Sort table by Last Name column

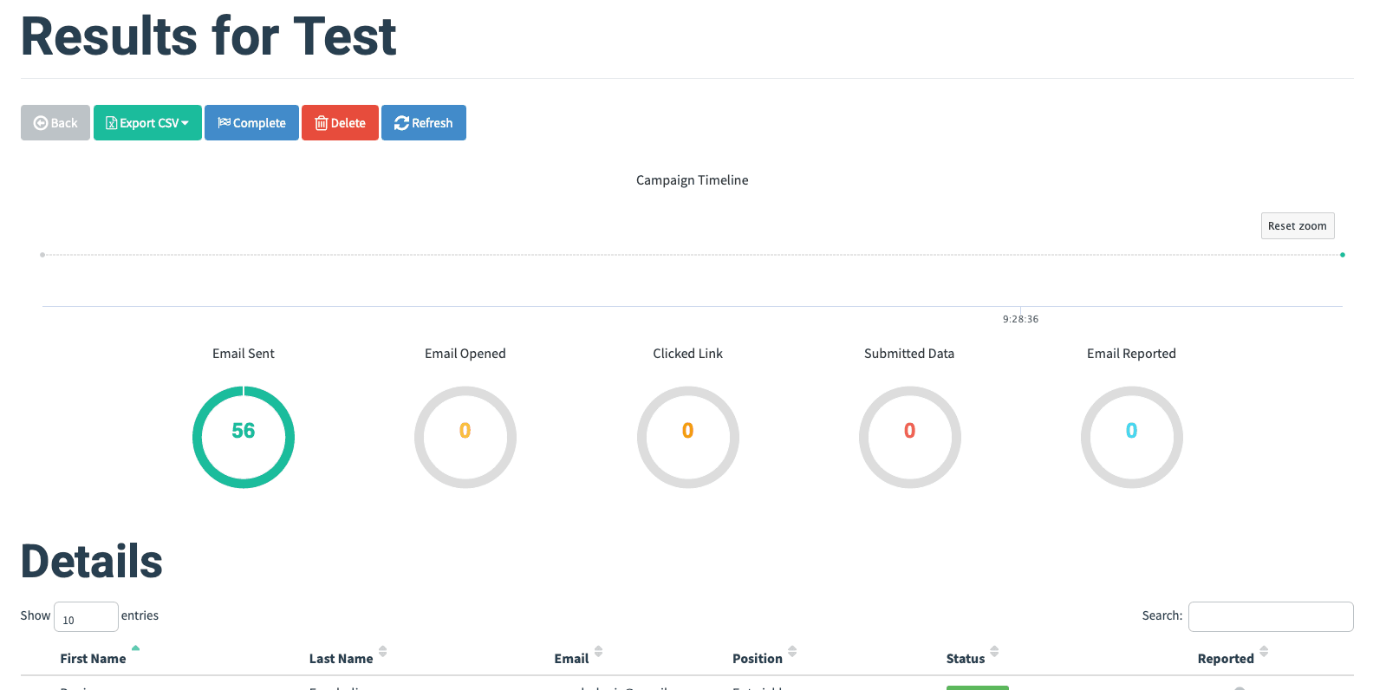click(342, 659)
